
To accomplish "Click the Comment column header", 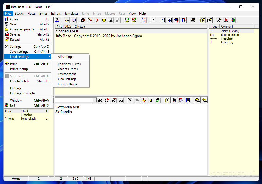I will point(237,27).
